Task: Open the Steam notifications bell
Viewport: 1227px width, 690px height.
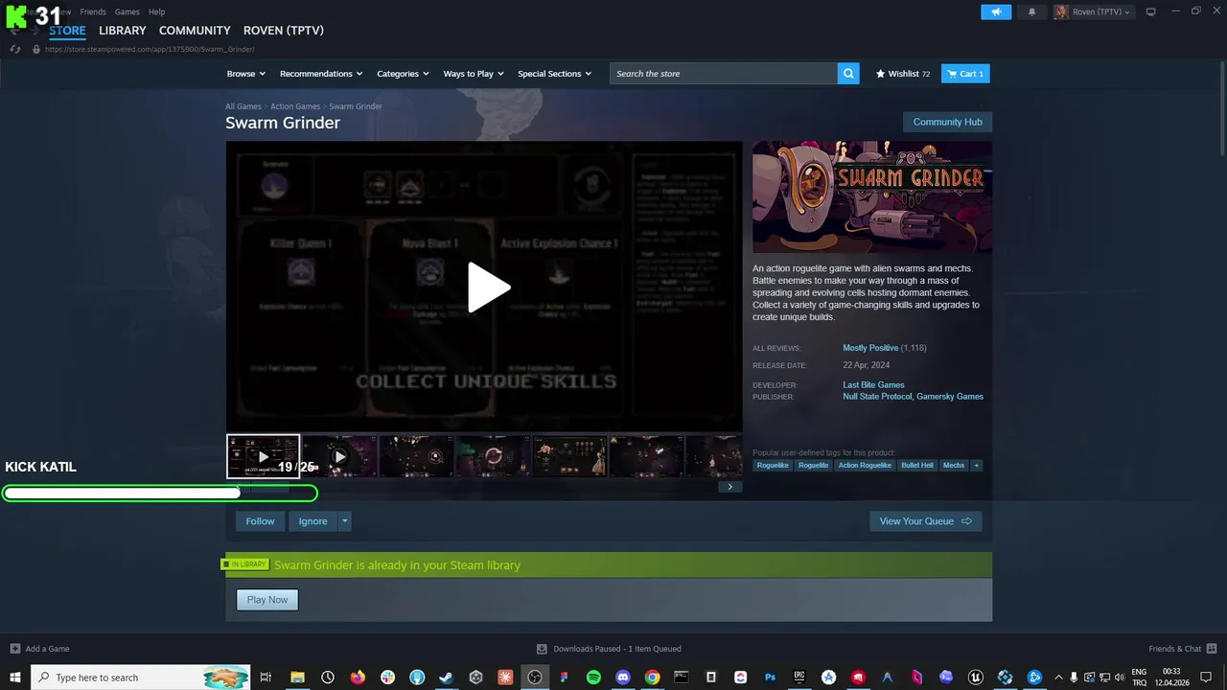Action: click(1032, 12)
